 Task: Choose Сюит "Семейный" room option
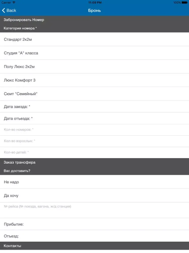point(94,94)
